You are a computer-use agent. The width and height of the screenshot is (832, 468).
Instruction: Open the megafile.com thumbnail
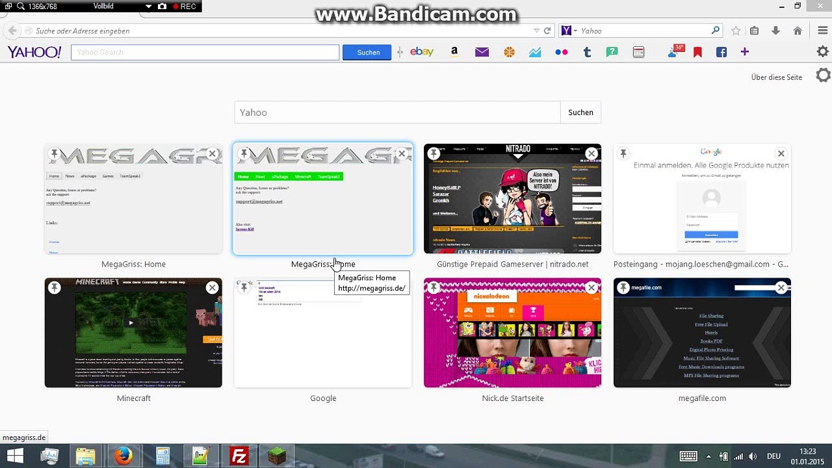pyautogui.click(x=702, y=333)
